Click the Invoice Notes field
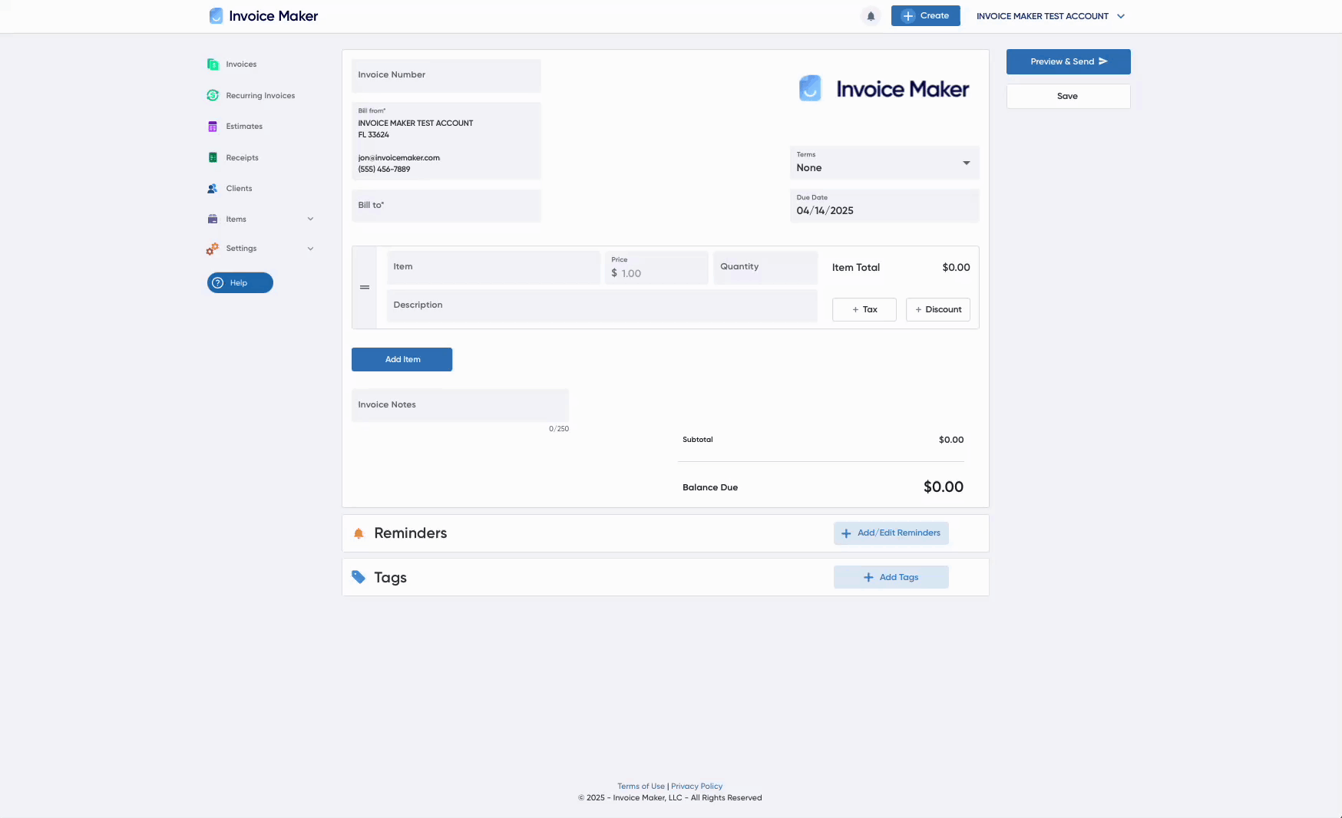This screenshot has width=1342, height=818. [460, 405]
